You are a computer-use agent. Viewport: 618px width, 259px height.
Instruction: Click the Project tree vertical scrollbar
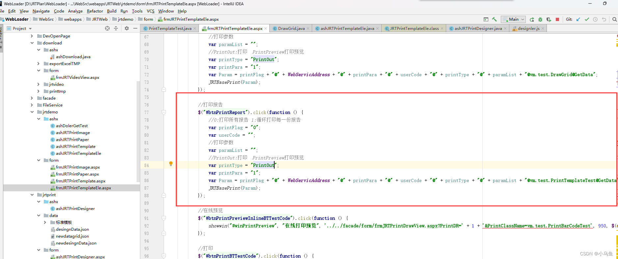[138, 131]
